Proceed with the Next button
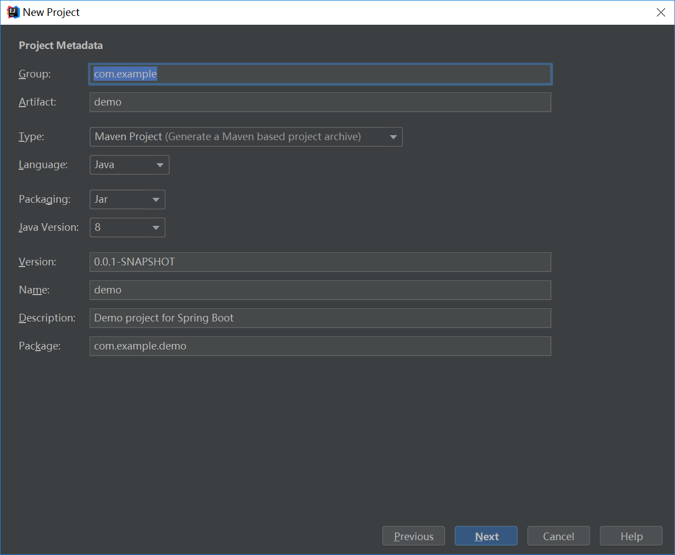Screen dimensions: 675x555 click(x=486, y=536)
